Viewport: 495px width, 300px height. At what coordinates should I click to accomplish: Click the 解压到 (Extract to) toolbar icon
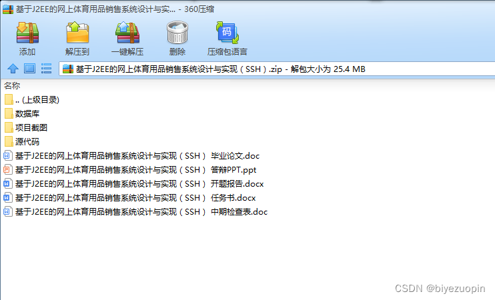click(x=77, y=32)
